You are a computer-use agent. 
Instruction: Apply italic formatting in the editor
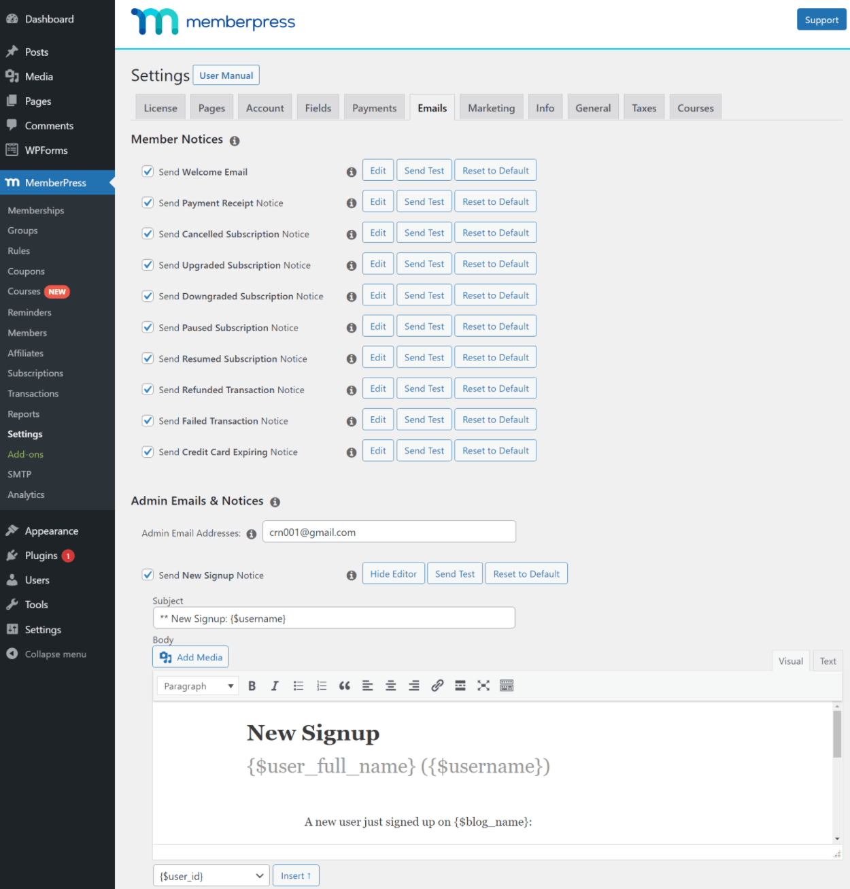[275, 686]
